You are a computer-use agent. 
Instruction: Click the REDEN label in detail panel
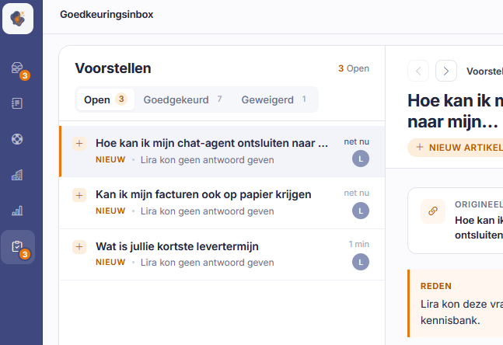(436, 286)
